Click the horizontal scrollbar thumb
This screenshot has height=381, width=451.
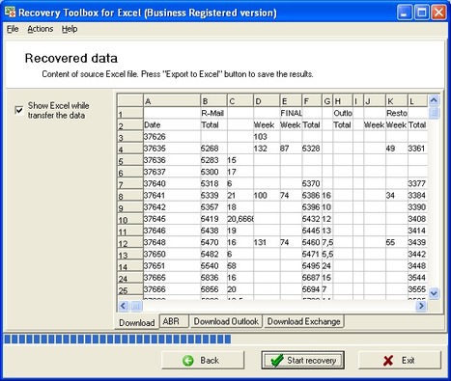tap(136, 306)
